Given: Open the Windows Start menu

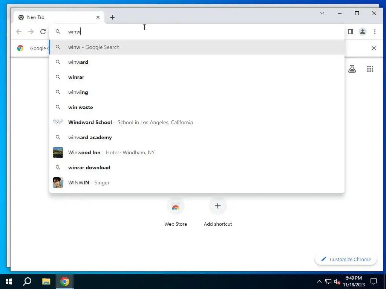Looking at the screenshot, I should 9,281.
